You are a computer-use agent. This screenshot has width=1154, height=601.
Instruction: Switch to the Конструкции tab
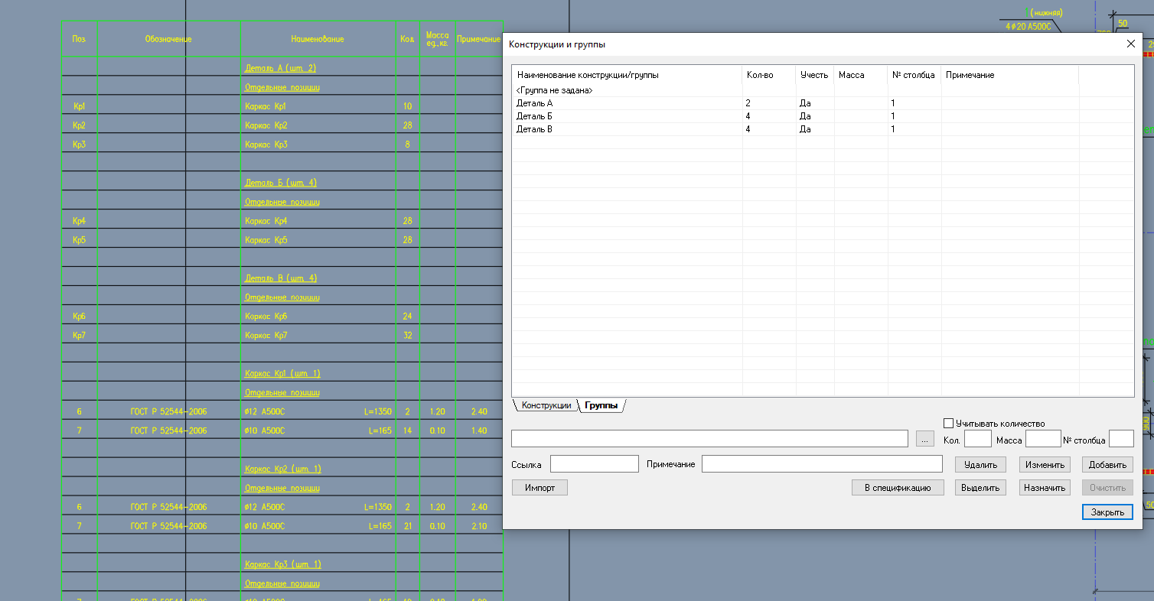pyautogui.click(x=546, y=405)
